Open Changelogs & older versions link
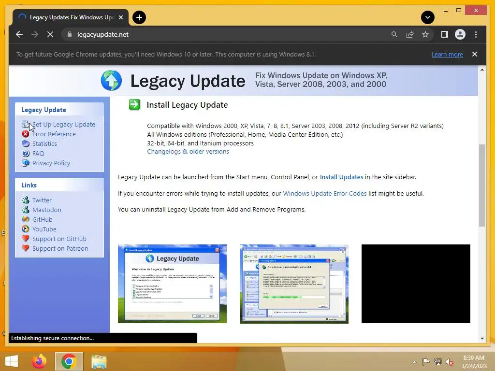The image size is (495, 371). pos(188,151)
